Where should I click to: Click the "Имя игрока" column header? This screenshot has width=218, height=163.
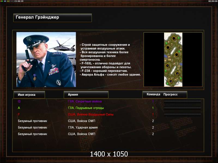29,95
